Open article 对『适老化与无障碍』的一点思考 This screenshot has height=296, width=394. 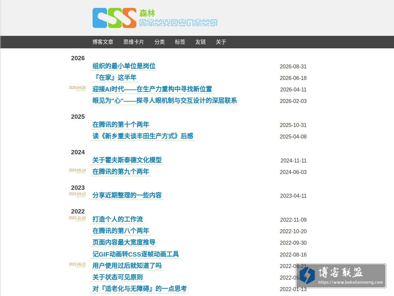pos(139,289)
